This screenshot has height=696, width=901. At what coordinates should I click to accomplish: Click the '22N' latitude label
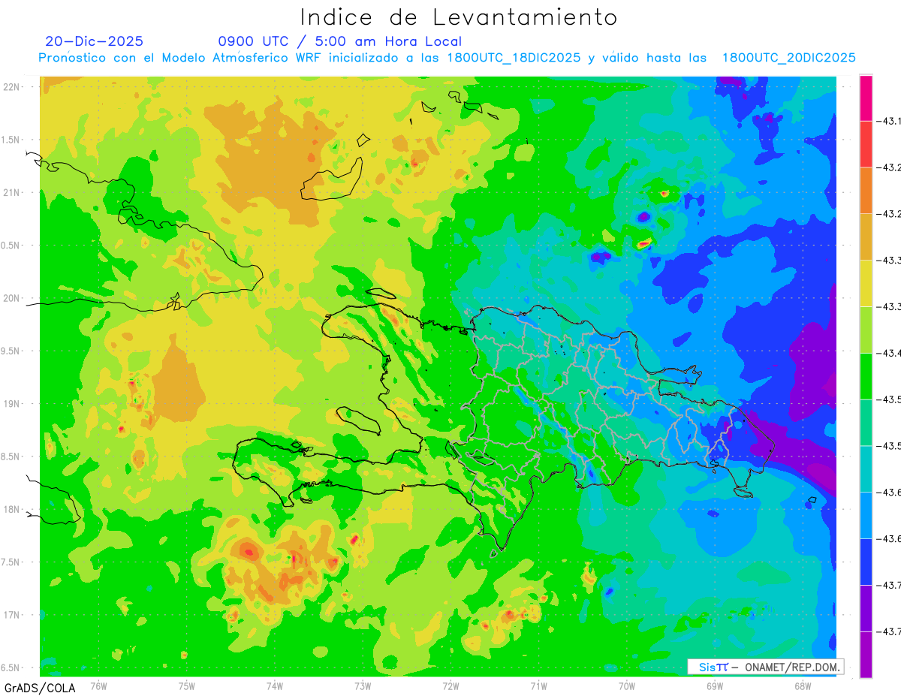click(11, 87)
